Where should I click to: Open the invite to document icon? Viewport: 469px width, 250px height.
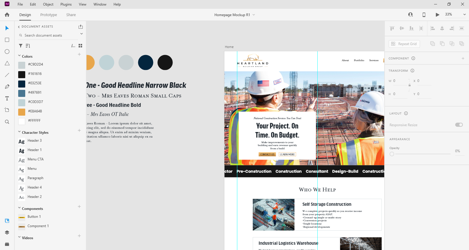[x=411, y=15]
